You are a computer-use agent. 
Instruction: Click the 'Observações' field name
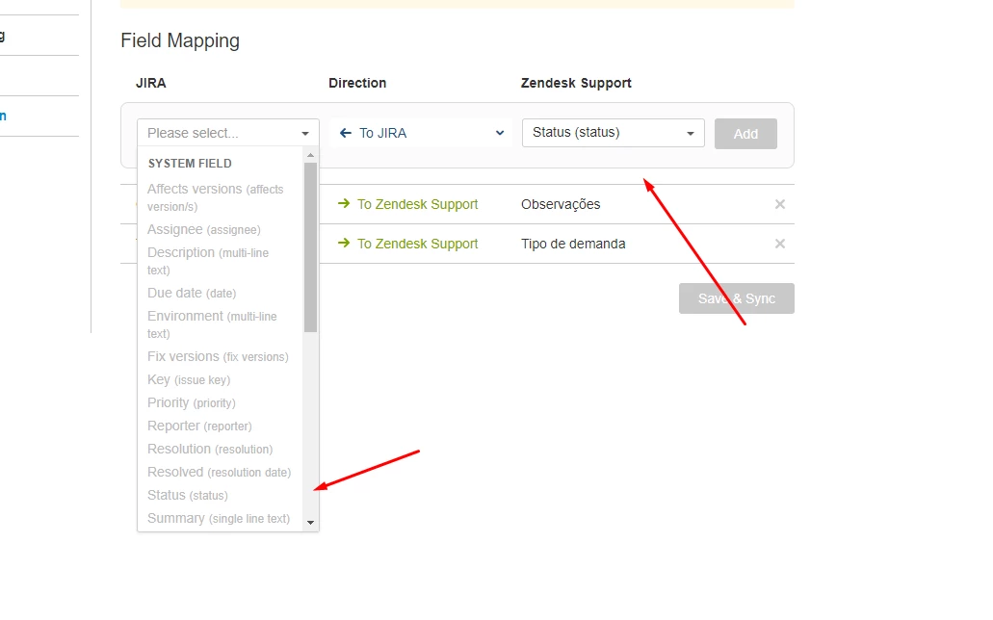click(x=561, y=204)
